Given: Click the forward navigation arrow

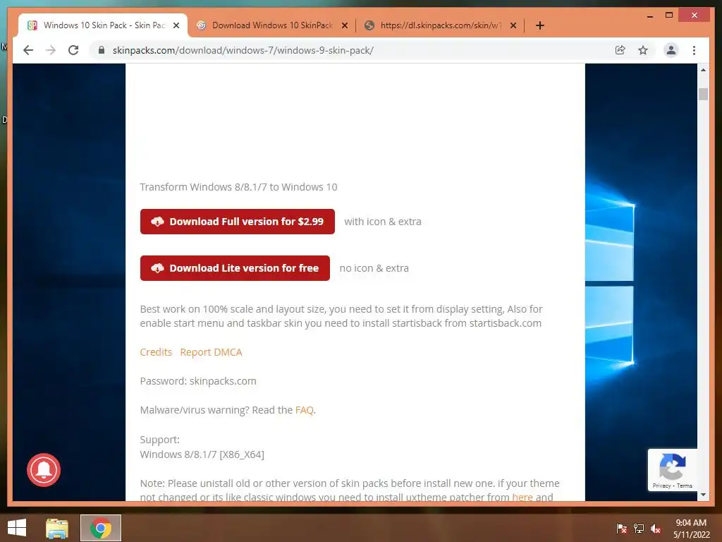Looking at the screenshot, I should [51, 50].
